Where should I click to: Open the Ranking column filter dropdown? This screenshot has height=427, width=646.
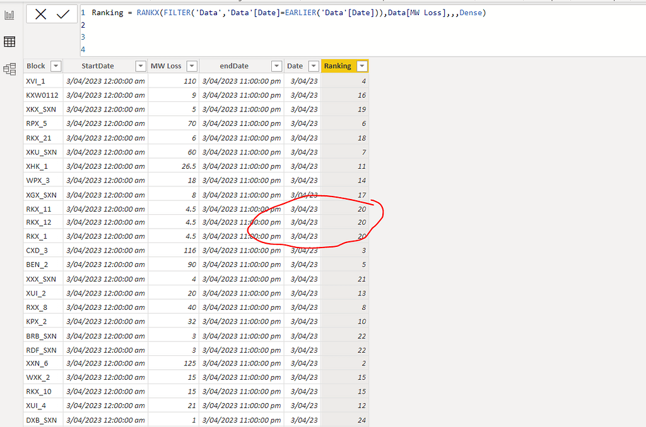point(361,65)
